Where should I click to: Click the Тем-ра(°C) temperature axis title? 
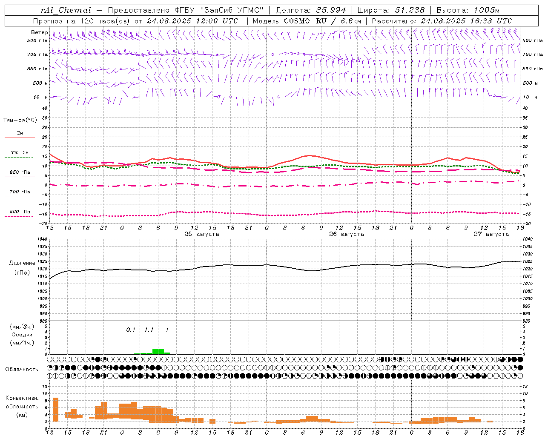(20, 120)
